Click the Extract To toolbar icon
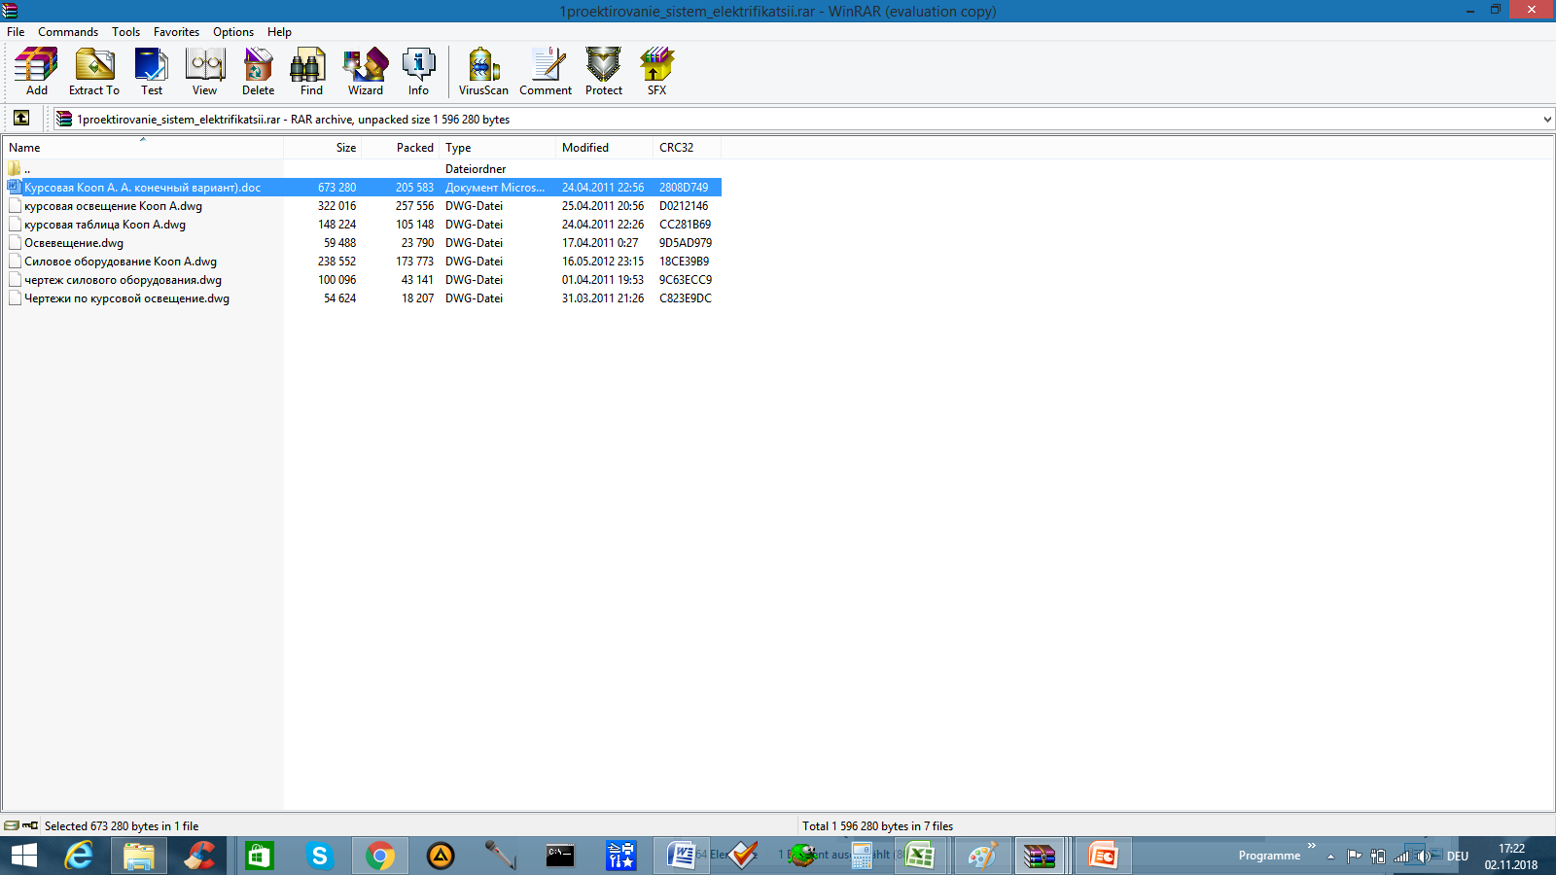Screen dimensions: 1556x875 [94, 72]
